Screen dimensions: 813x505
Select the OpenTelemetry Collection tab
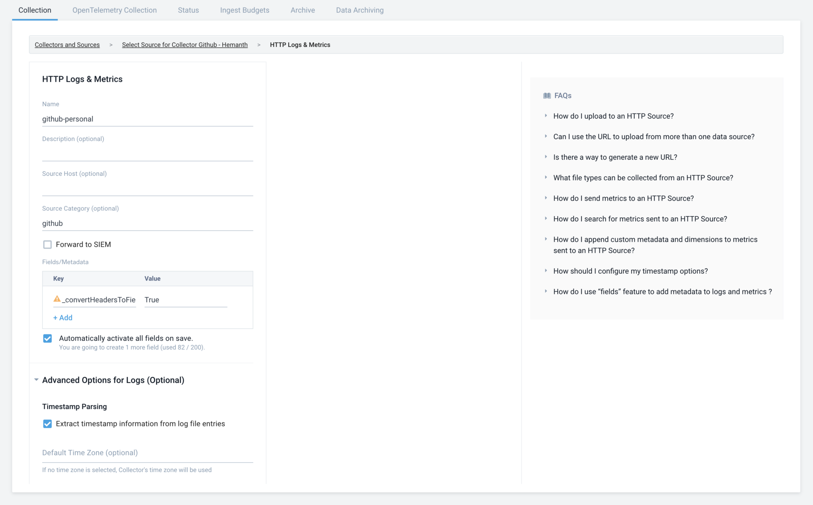[114, 10]
